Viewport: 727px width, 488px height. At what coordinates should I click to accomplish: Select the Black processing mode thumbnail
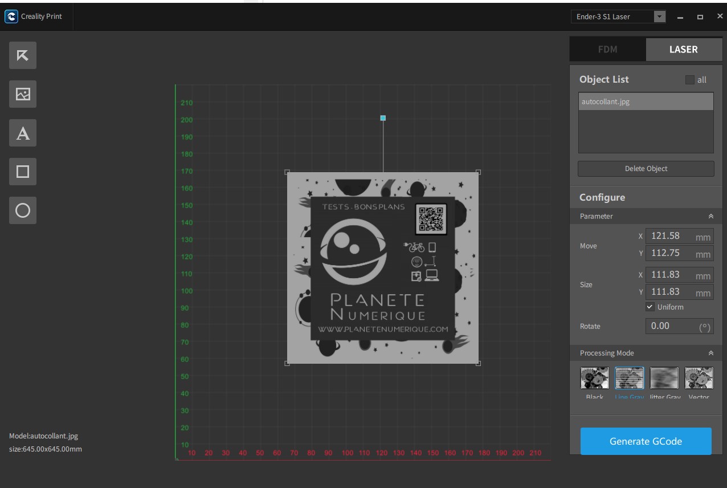pyautogui.click(x=595, y=378)
